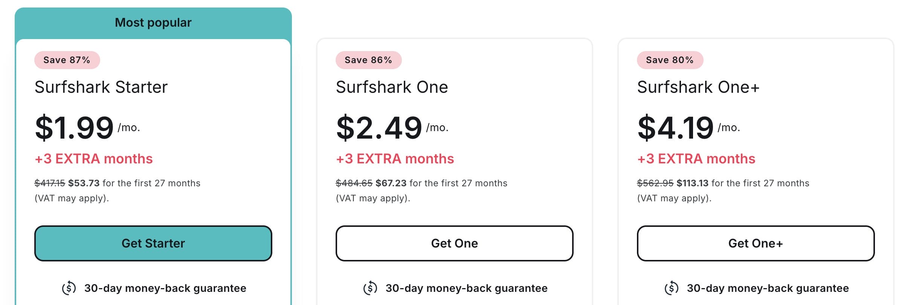Expand the +3 EXTRA months offer on Starter
913x305 pixels.
click(x=93, y=159)
